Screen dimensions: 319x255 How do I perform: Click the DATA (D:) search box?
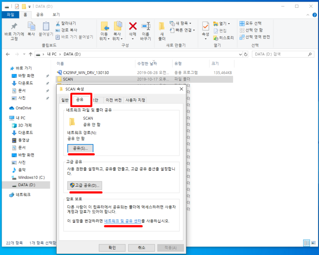tap(283, 54)
